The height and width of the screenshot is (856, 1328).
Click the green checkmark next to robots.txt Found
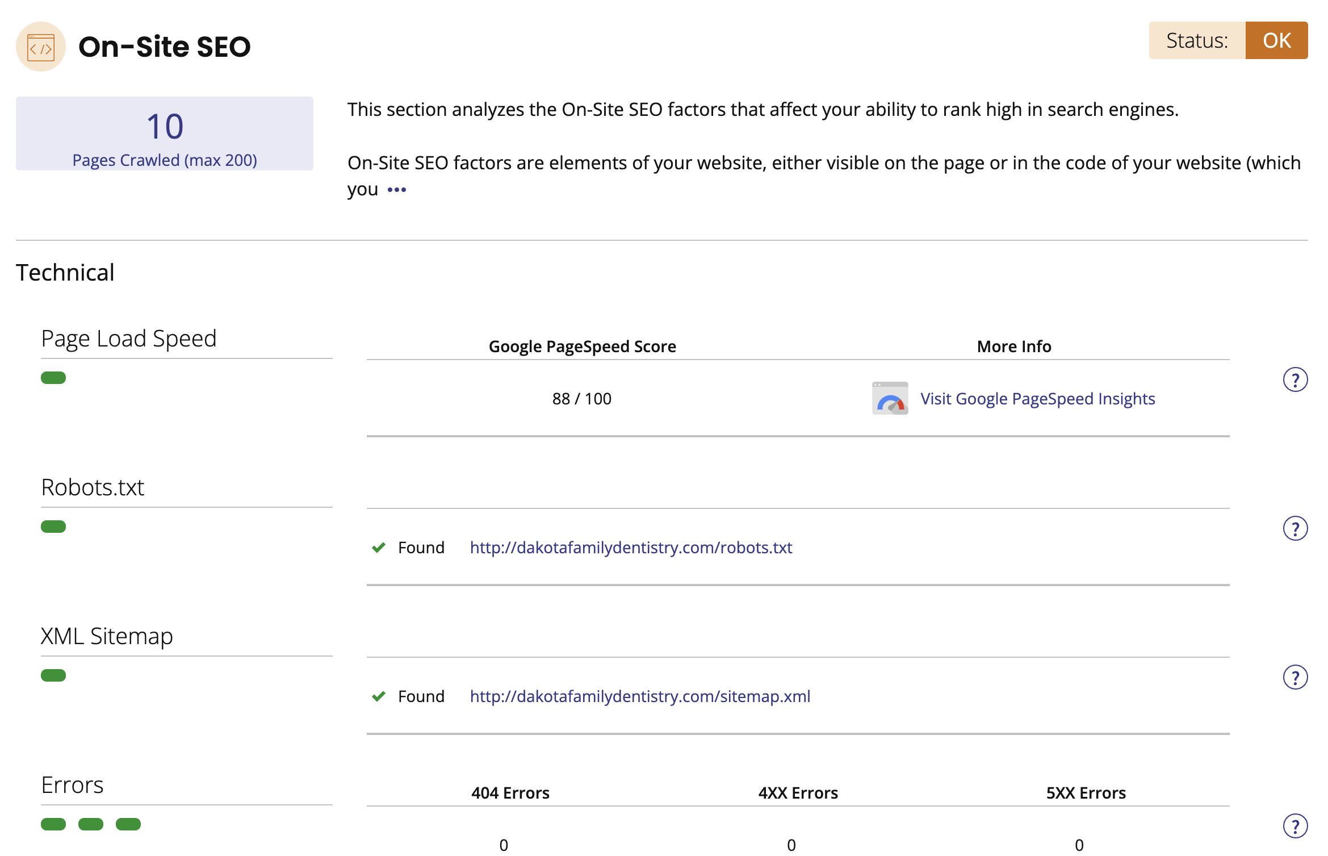click(379, 548)
